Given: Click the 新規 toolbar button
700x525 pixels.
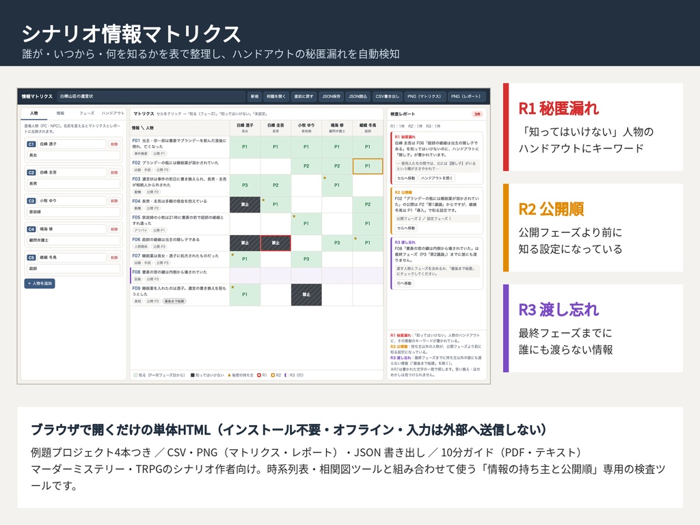Looking at the screenshot, I should pyautogui.click(x=254, y=96).
